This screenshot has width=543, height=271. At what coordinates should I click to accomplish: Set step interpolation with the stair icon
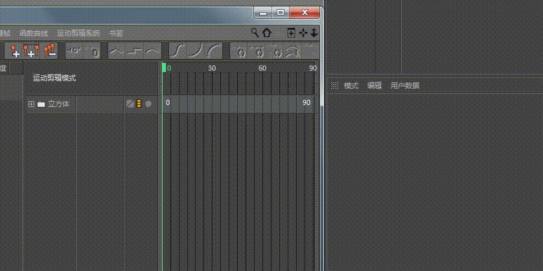pos(134,51)
